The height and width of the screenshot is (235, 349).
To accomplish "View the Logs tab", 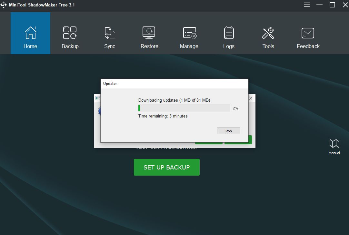I will (x=229, y=33).
